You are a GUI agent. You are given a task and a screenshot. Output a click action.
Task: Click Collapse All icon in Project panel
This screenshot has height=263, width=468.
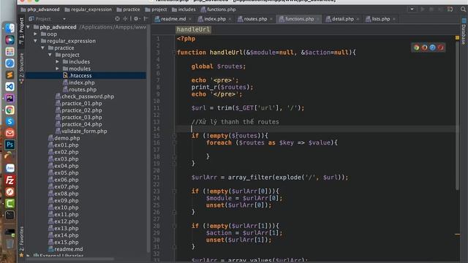(x=125, y=18)
